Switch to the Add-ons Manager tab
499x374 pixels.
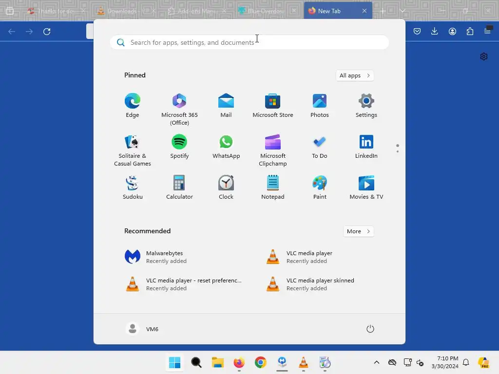(197, 11)
